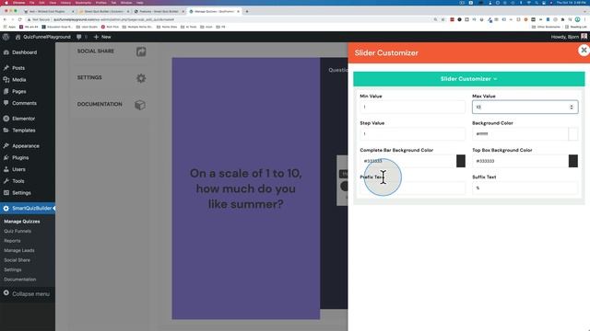The image size is (590, 331).
Task: Open the Background Color white swatch
Action: (573, 134)
